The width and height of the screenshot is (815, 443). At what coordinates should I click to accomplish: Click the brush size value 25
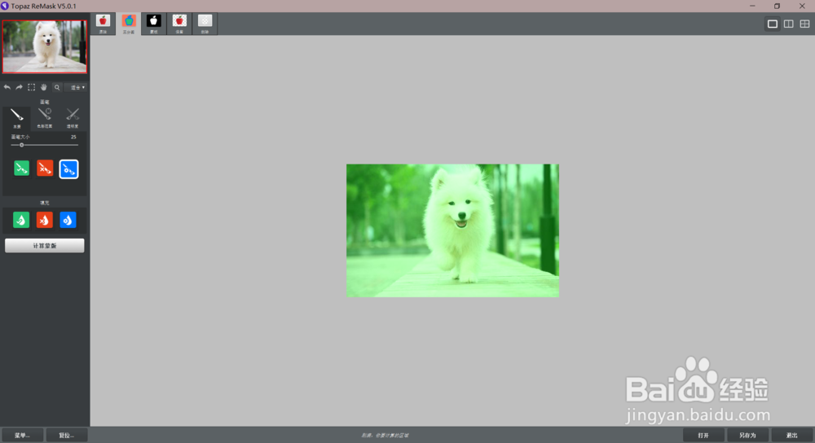pyautogui.click(x=73, y=137)
